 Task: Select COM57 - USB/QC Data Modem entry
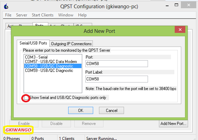[53, 62]
